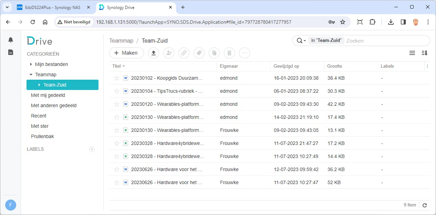
Task: Go to Teammap breadcrumb link
Action: (121, 41)
